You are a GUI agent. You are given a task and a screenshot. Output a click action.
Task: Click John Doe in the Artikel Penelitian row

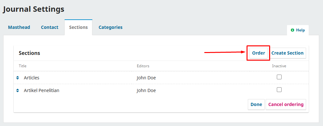146,90
